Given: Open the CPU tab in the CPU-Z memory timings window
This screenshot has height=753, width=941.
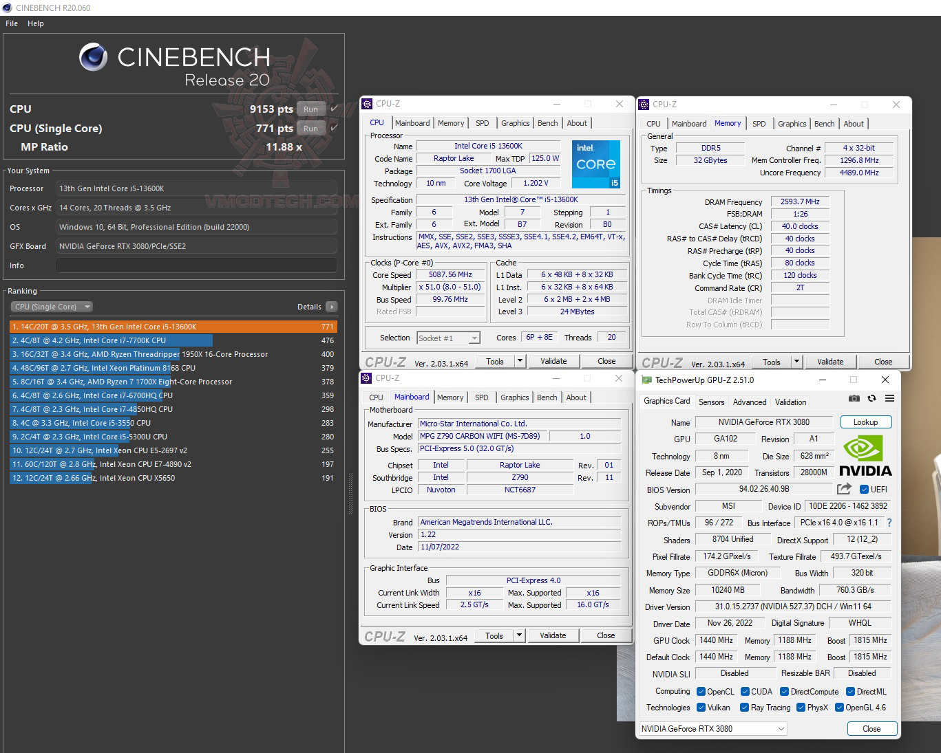Looking at the screenshot, I should coord(654,124).
